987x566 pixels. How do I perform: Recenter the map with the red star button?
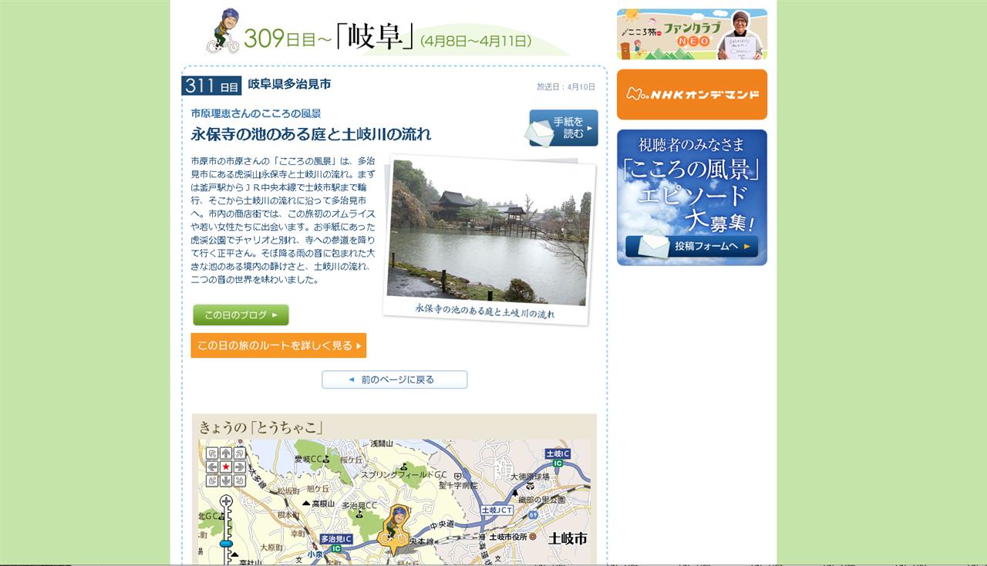coord(226,467)
